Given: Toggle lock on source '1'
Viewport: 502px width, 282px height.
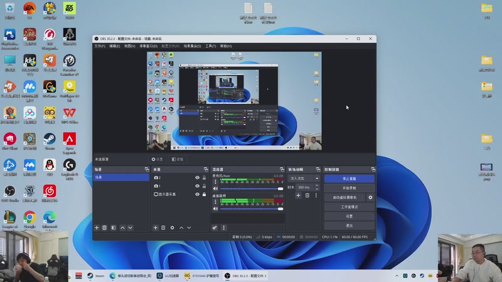Looking at the screenshot, I should tap(205, 185).
